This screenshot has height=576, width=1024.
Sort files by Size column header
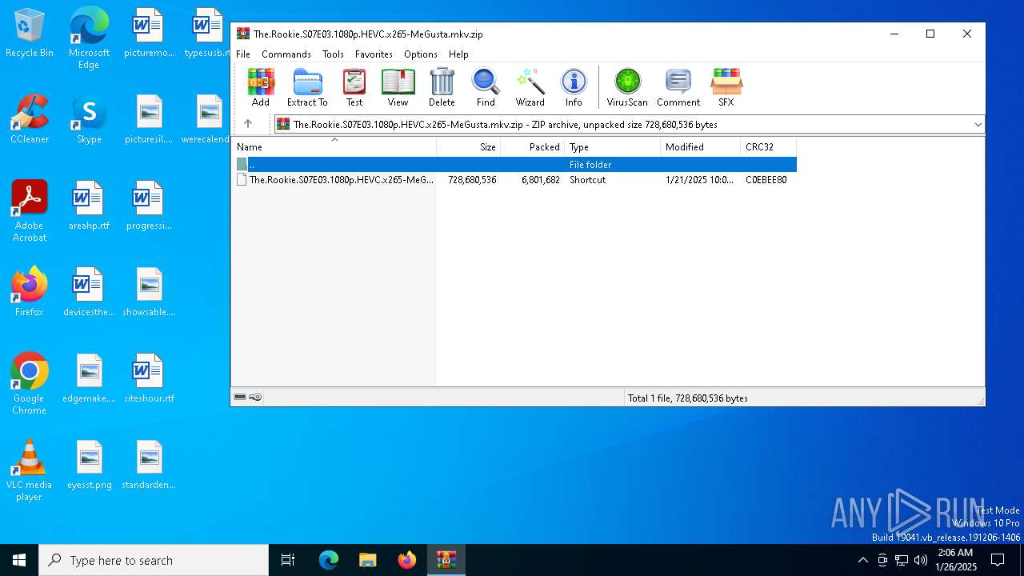click(469, 147)
